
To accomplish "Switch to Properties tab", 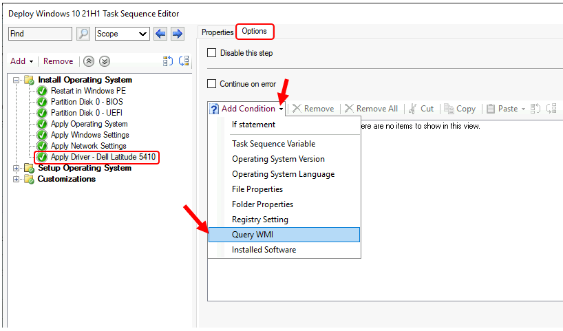I will [217, 32].
